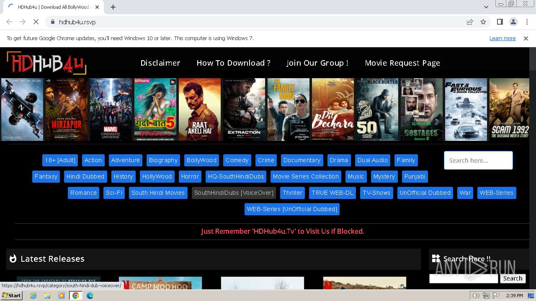Viewport: 536px width, 301px height.
Task: Open Hostages Season 2 poster
Action: 422,110
